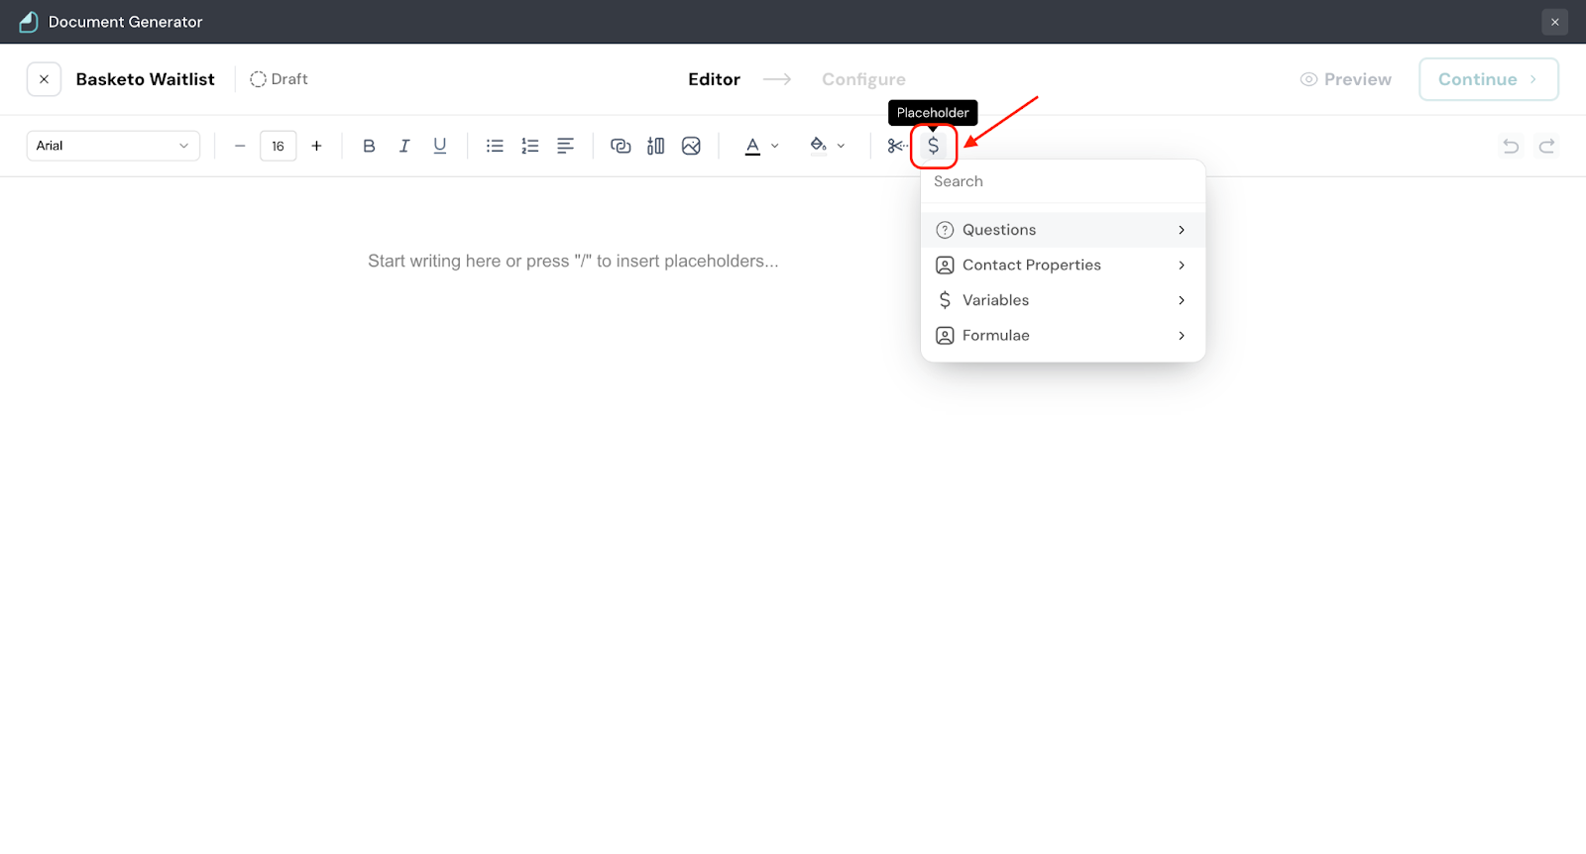Insert a bulleted list
1586x854 pixels.
tap(495, 146)
